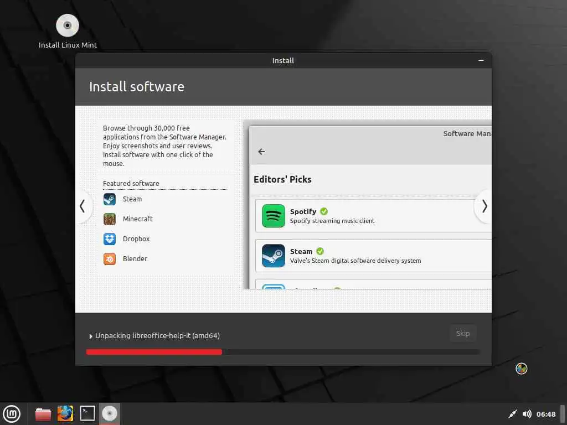
Task: Click the Spotify streaming music client description
Action: pos(332,221)
